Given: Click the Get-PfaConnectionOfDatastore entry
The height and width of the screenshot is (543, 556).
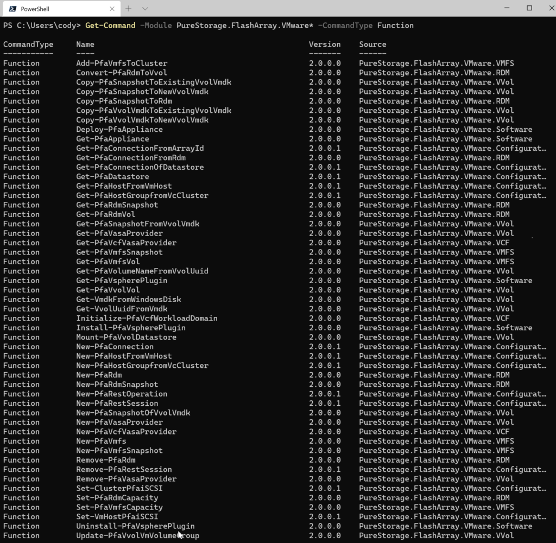Looking at the screenshot, I should click(140, 167).
